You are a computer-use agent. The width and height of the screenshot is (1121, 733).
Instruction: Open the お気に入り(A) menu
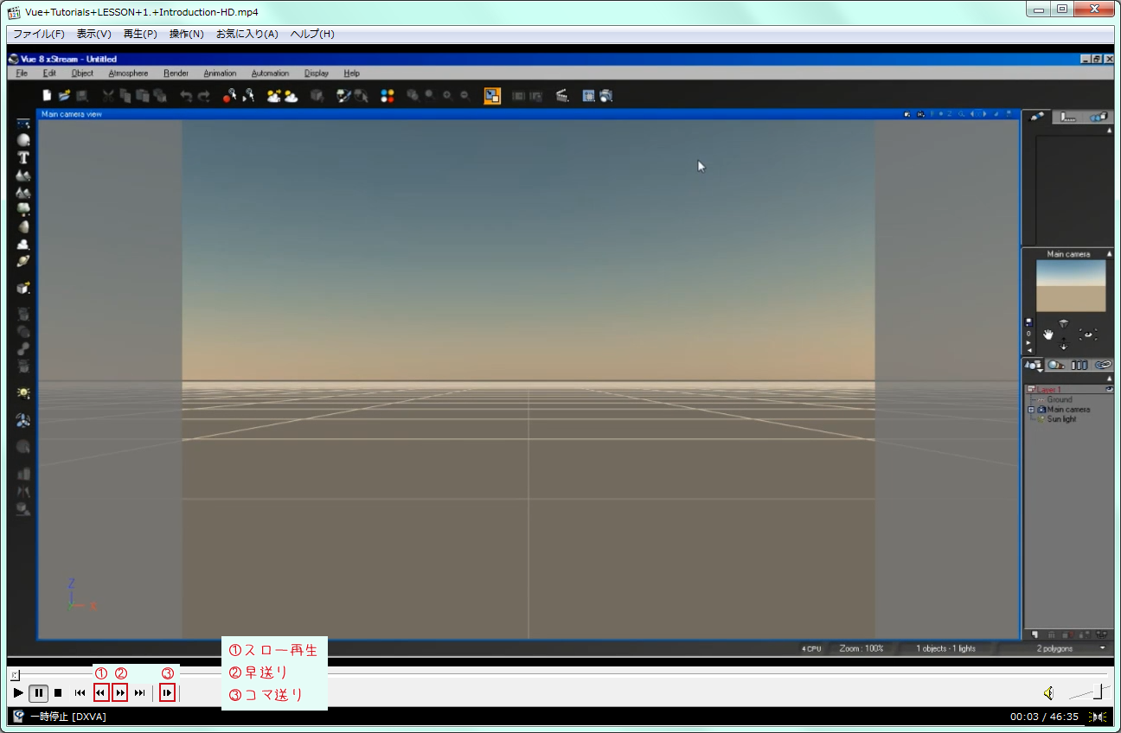coord(247,34)
